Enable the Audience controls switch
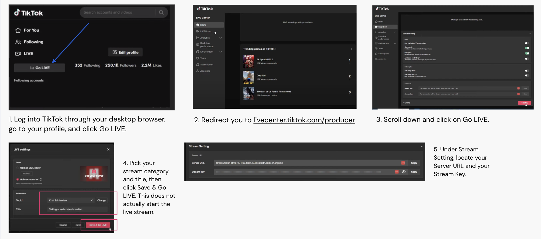Image resolution: width=541 pixels, height=239 pixels. click(527, 59)
